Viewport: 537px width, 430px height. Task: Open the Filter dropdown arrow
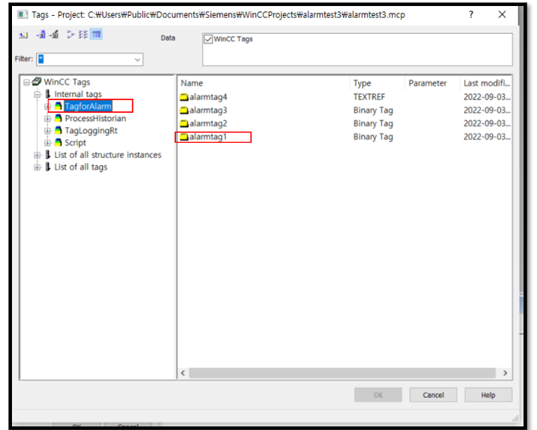tap(137, 60)
